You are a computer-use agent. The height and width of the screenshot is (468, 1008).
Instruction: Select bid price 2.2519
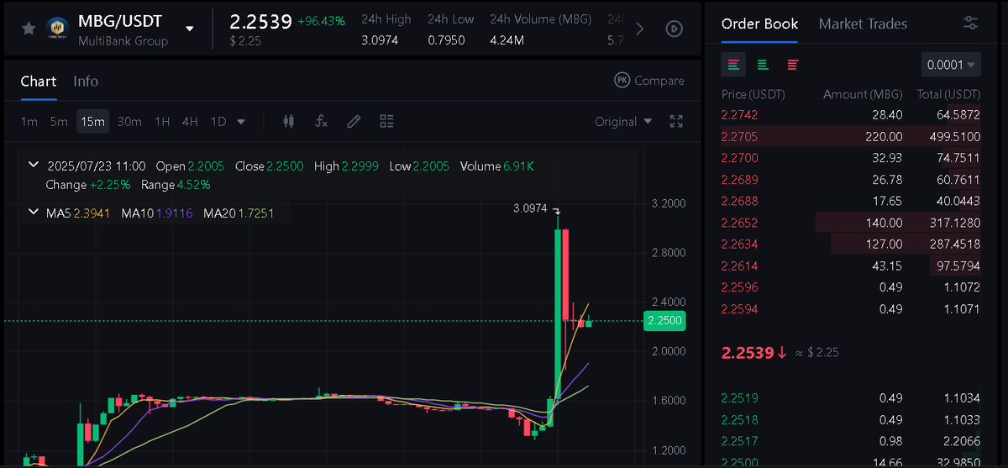coord(739,397)
